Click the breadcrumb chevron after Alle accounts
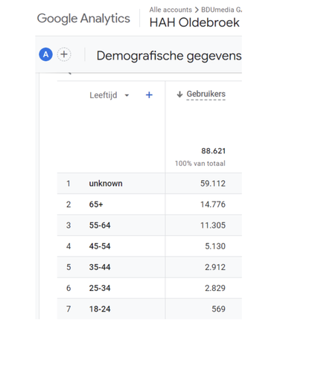 [x=197, y=10]
